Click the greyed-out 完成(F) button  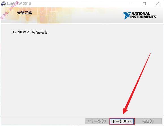pyautogui.click(x=148, y=121)
